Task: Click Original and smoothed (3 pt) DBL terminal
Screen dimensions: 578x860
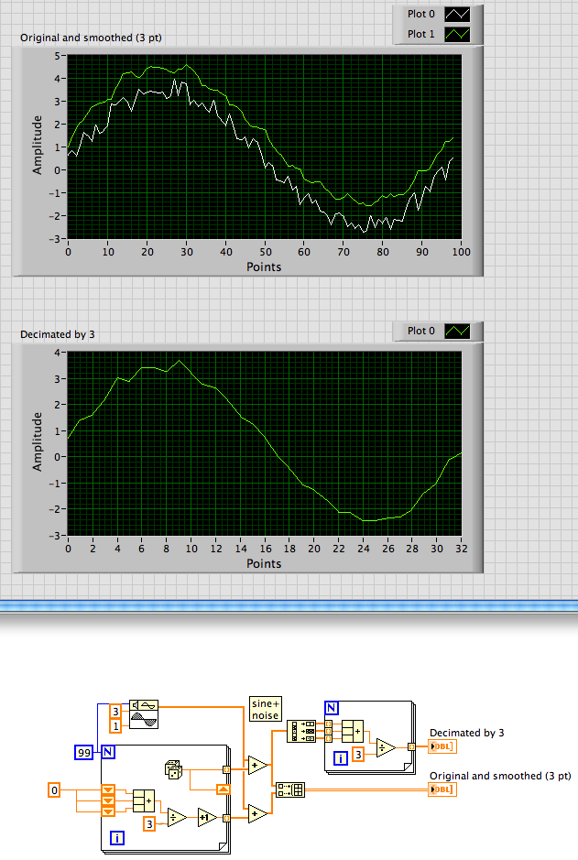Action: point(442,789)
